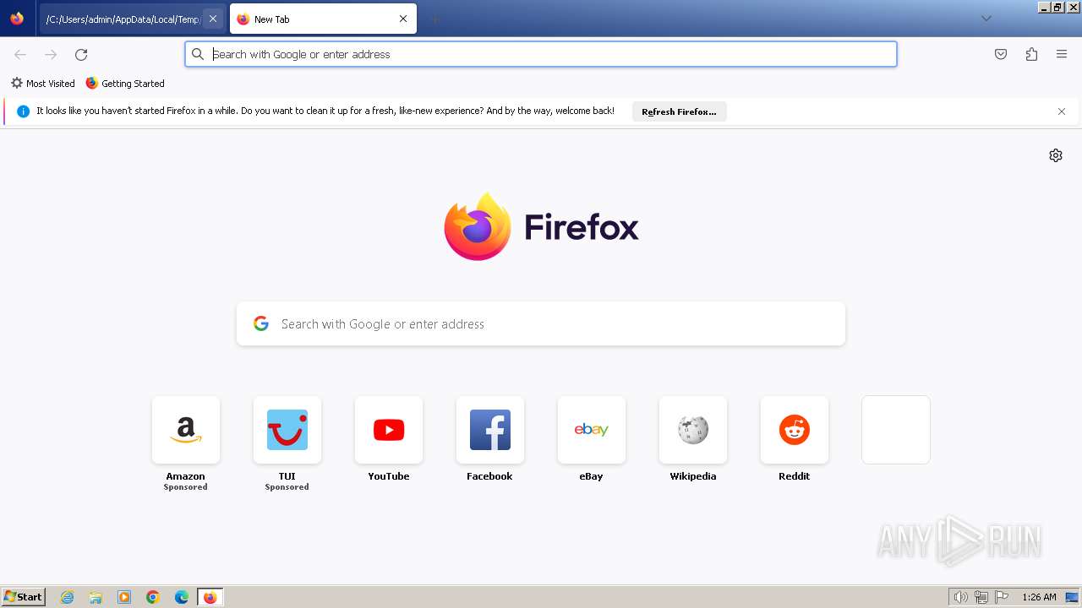Click the network tray icon

pos(981,597)
